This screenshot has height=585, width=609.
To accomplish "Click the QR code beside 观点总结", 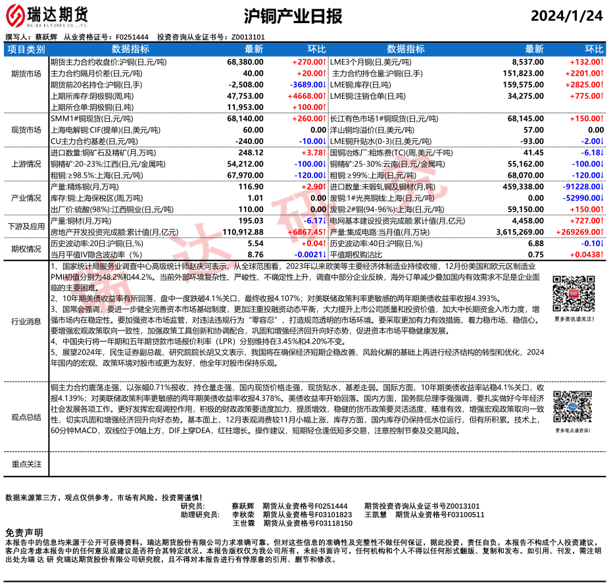I will pos(570,408).
